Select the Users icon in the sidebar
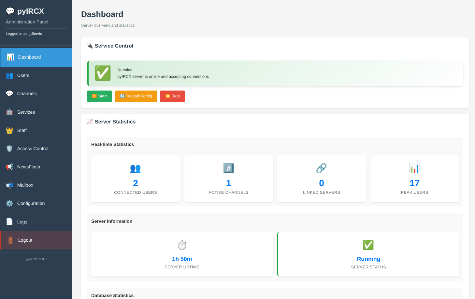The width and height of the screenshot is (475, 299). (9, 75)
